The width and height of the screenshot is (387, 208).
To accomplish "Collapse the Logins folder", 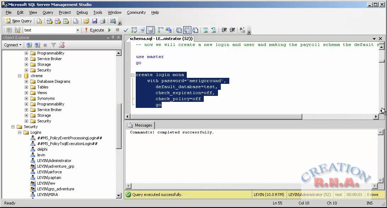I will pyautogui.click(x=19, y=133).
